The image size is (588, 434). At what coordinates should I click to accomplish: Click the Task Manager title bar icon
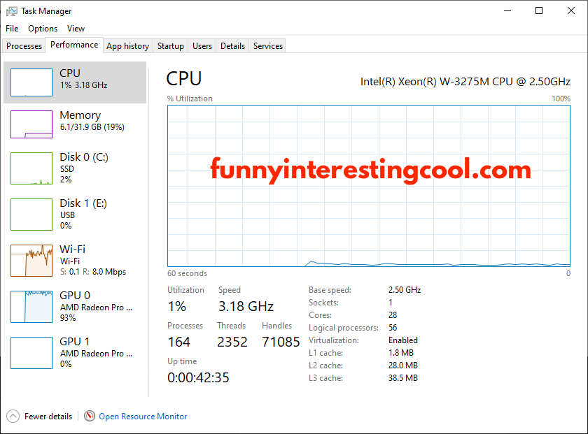pyautogui.click(x=12, y=11)
